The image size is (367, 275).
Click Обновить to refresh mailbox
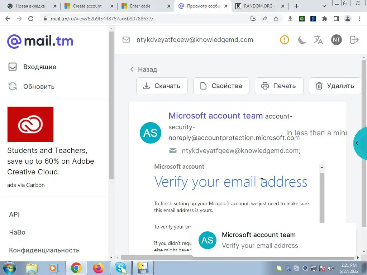[32, 87]
